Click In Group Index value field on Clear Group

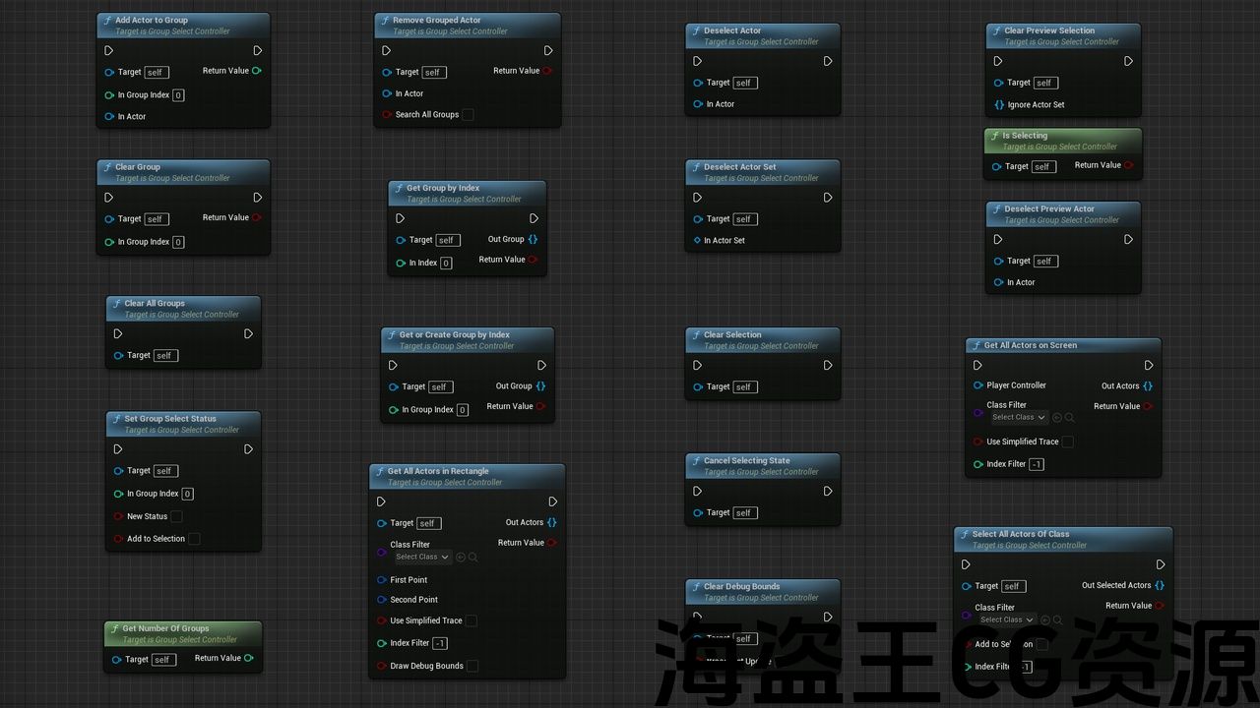pyautogui.click(x=178, y=242)
